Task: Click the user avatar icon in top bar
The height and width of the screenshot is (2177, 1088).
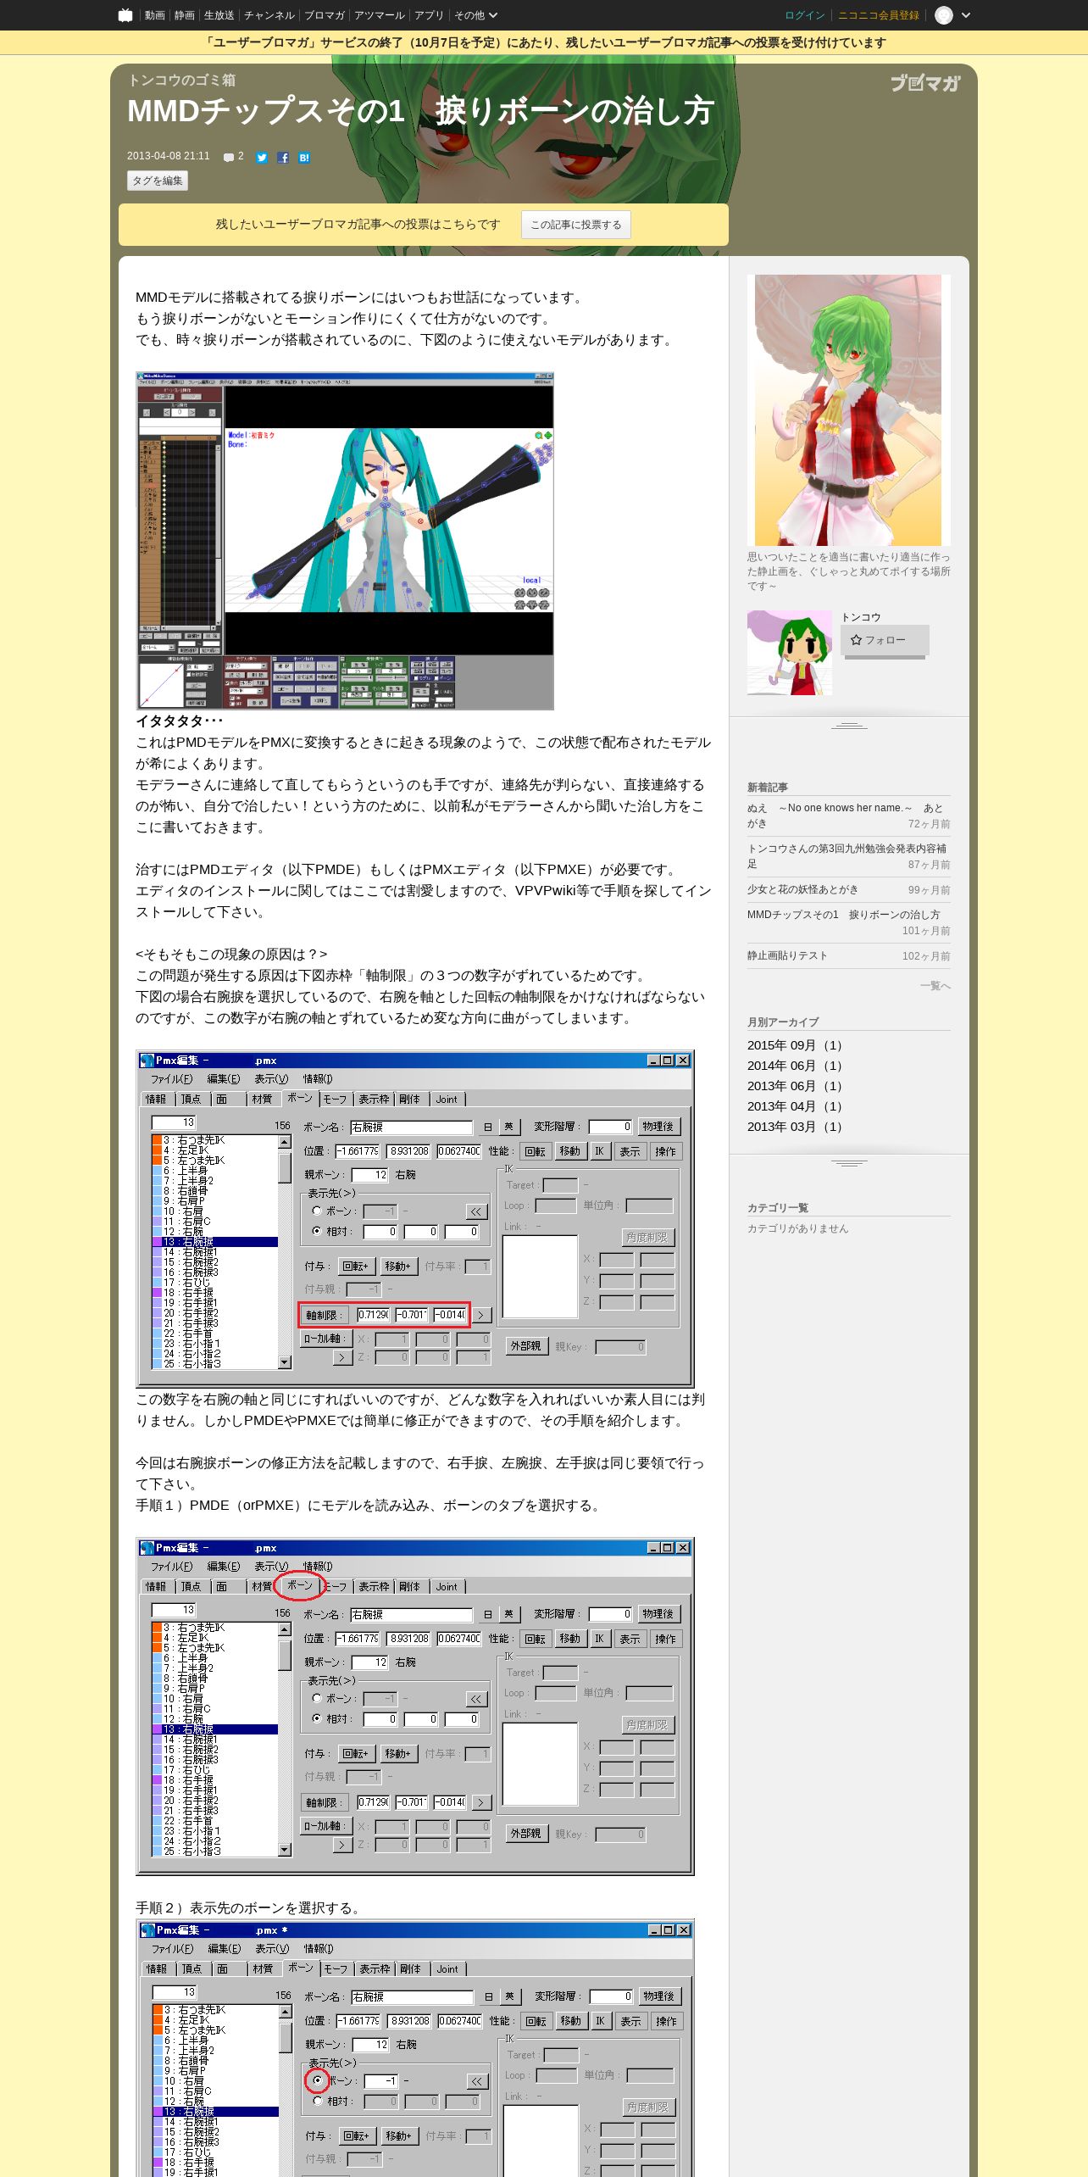Action: tap(944, 15)
